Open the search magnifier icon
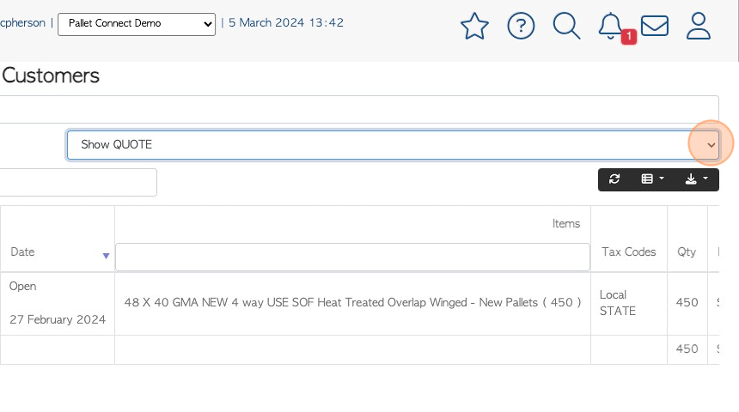This screenshot has height=412, width=739. tap(566, 26)
